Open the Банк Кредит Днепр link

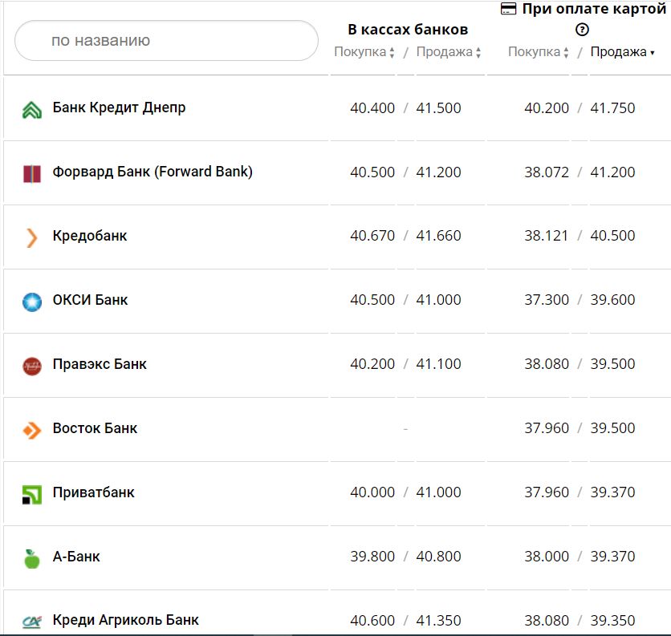(x=119, y=107)
